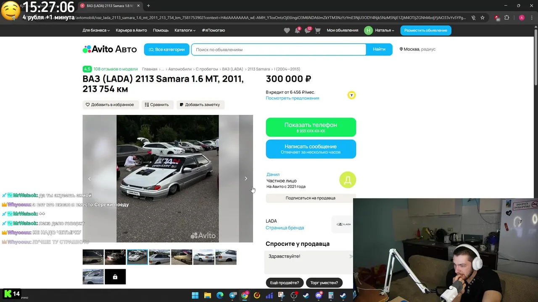
Task: Open Telegram from taskbar
Action: [233, 295]
